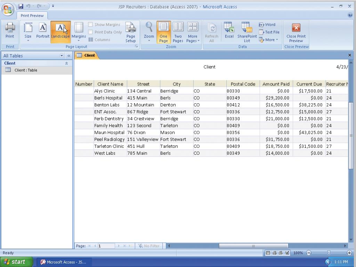Expand the hidden system tray icons
Image resolution: width=356 pixels, height=267 pixels.
[x=327, y=262]
